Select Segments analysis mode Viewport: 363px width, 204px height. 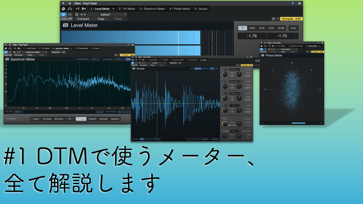[x=115, y=119]
